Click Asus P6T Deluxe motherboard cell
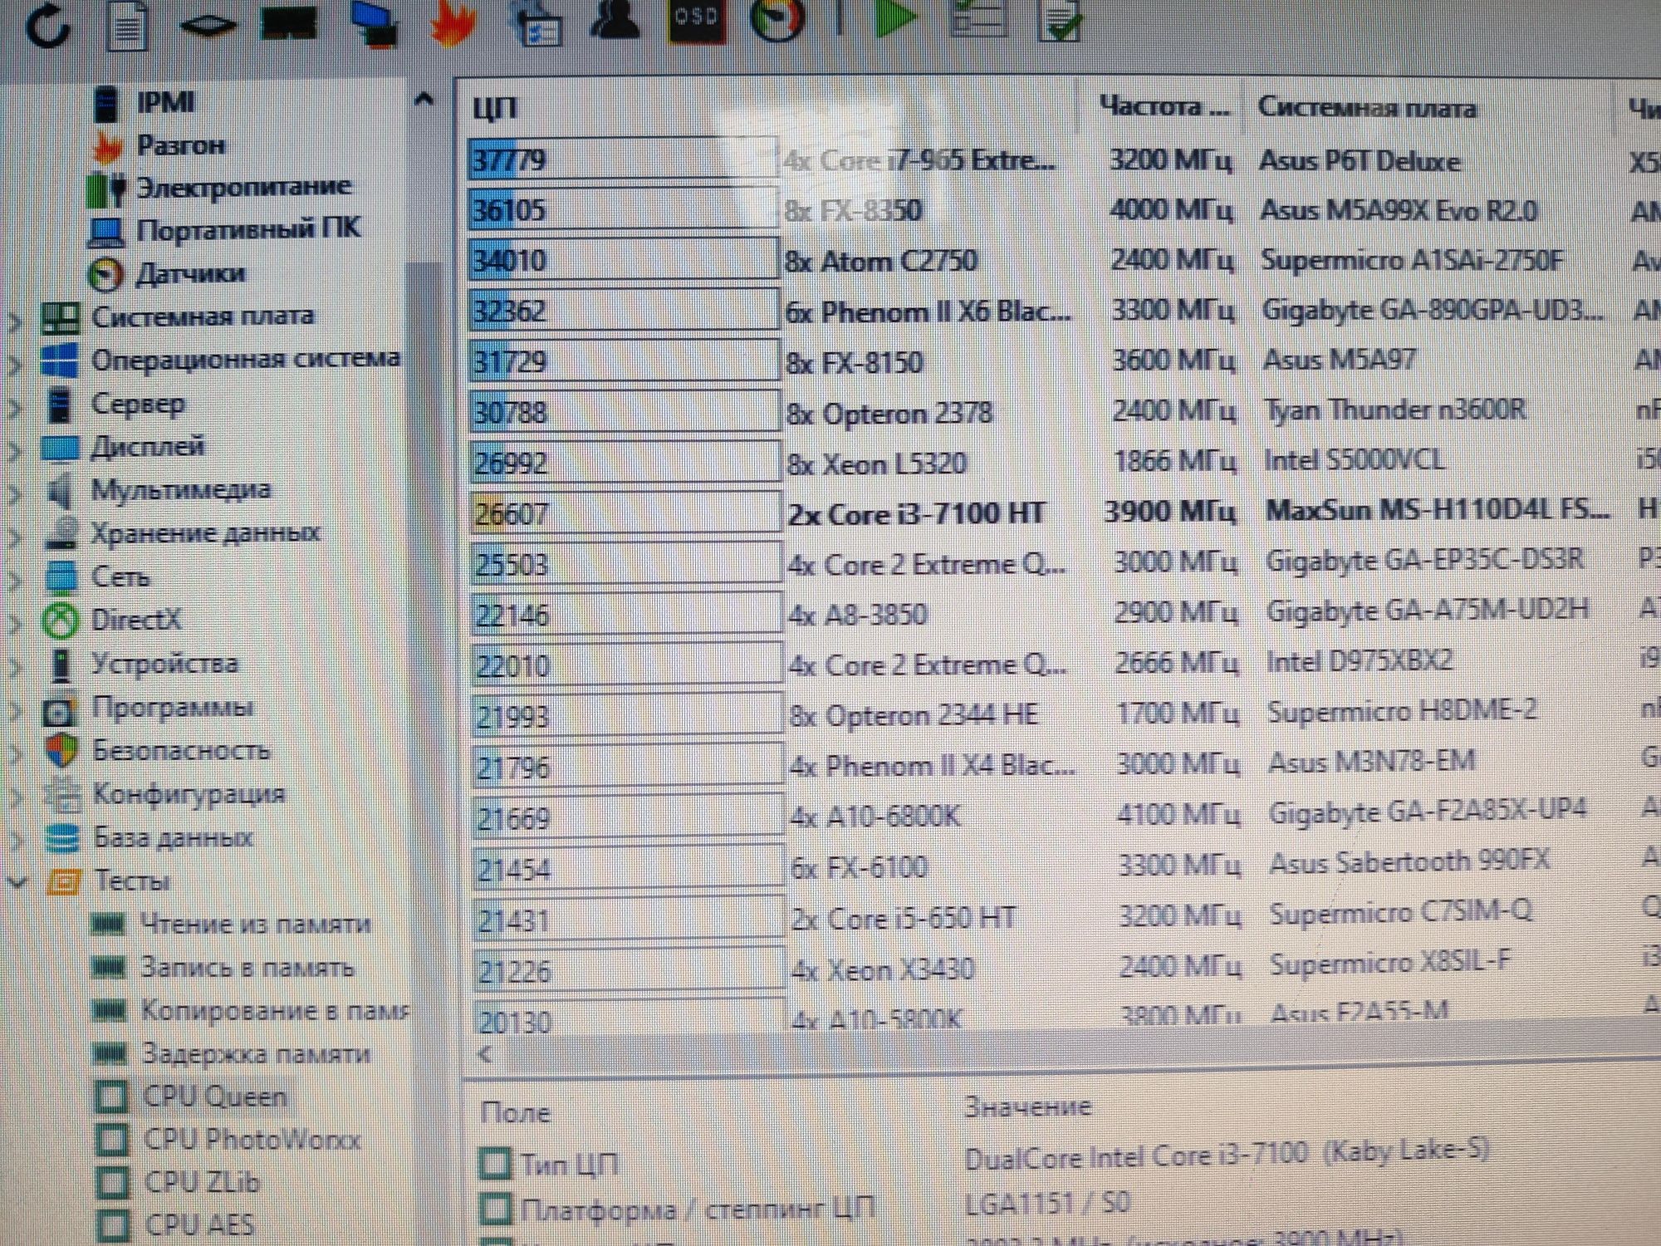1661x1246 pixels. 1359,160
